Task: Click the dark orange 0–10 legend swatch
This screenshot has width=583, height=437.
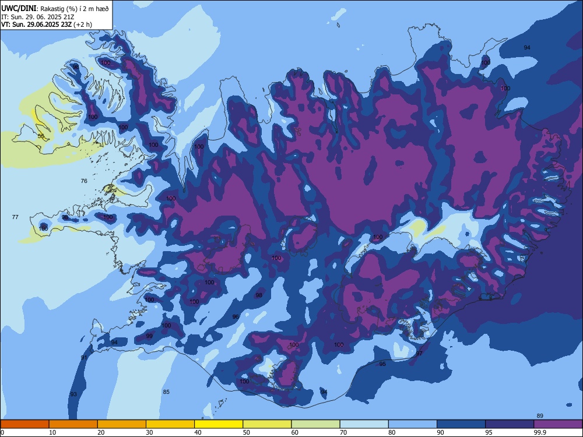Action: [24, 424]
